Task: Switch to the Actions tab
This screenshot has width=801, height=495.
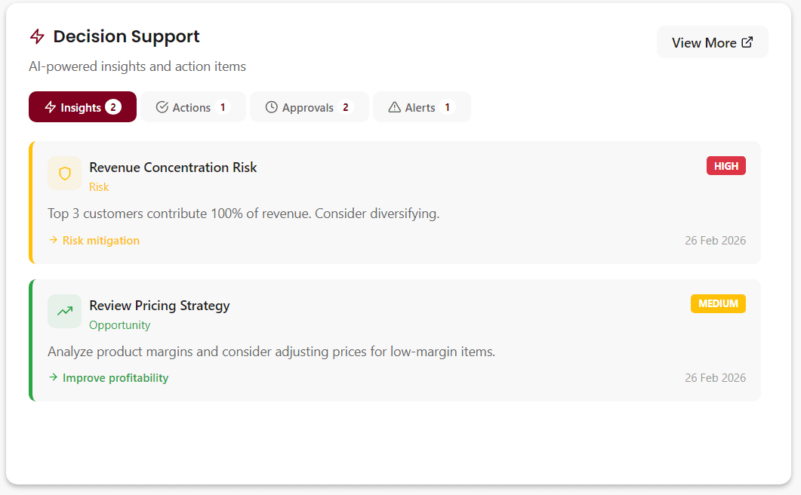Action: tap(193, 107)
